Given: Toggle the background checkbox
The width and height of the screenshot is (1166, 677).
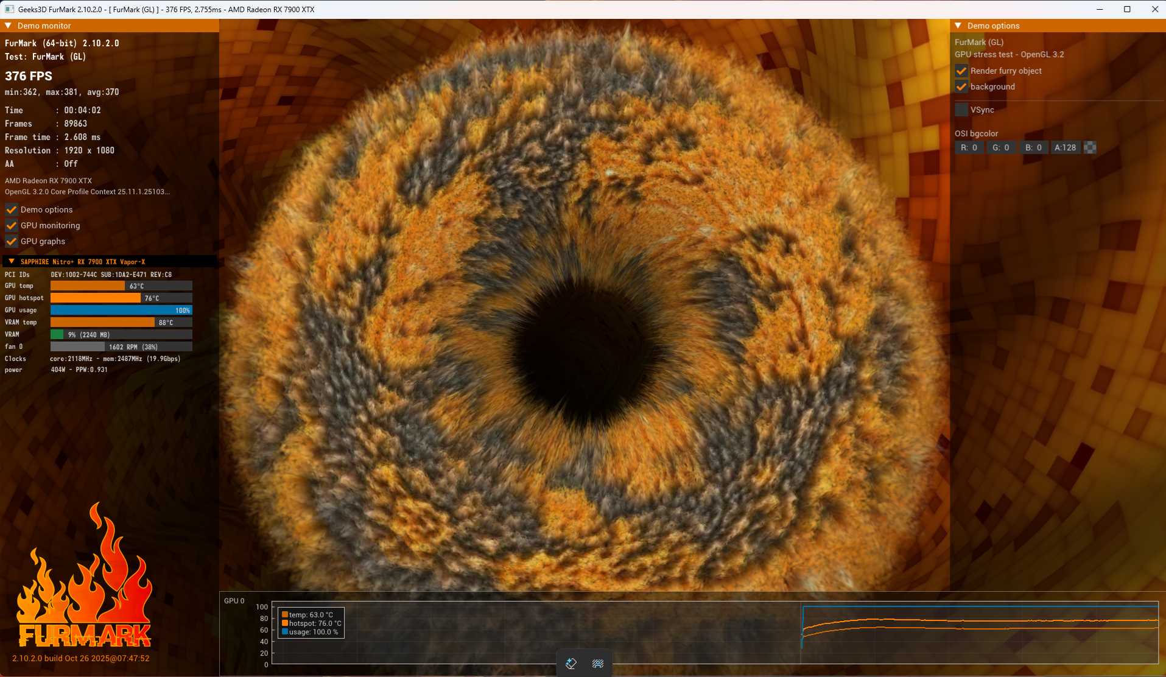Looking at the screenshot, I should pyautogui.click(x=961, y=86).
